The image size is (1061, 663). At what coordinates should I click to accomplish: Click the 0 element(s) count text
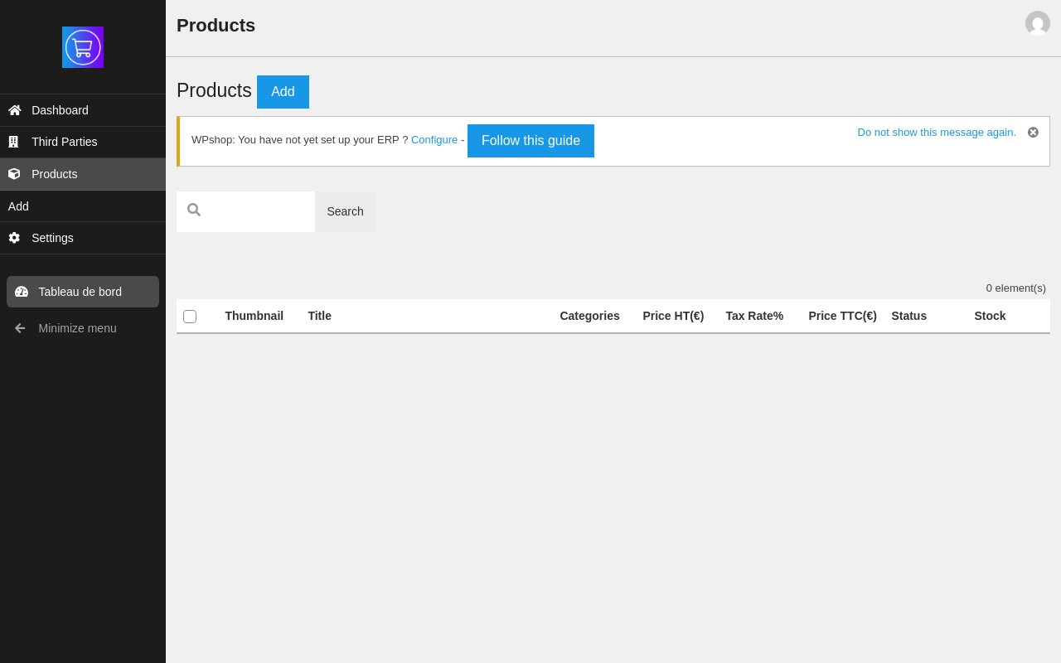tap(1016, 288)
